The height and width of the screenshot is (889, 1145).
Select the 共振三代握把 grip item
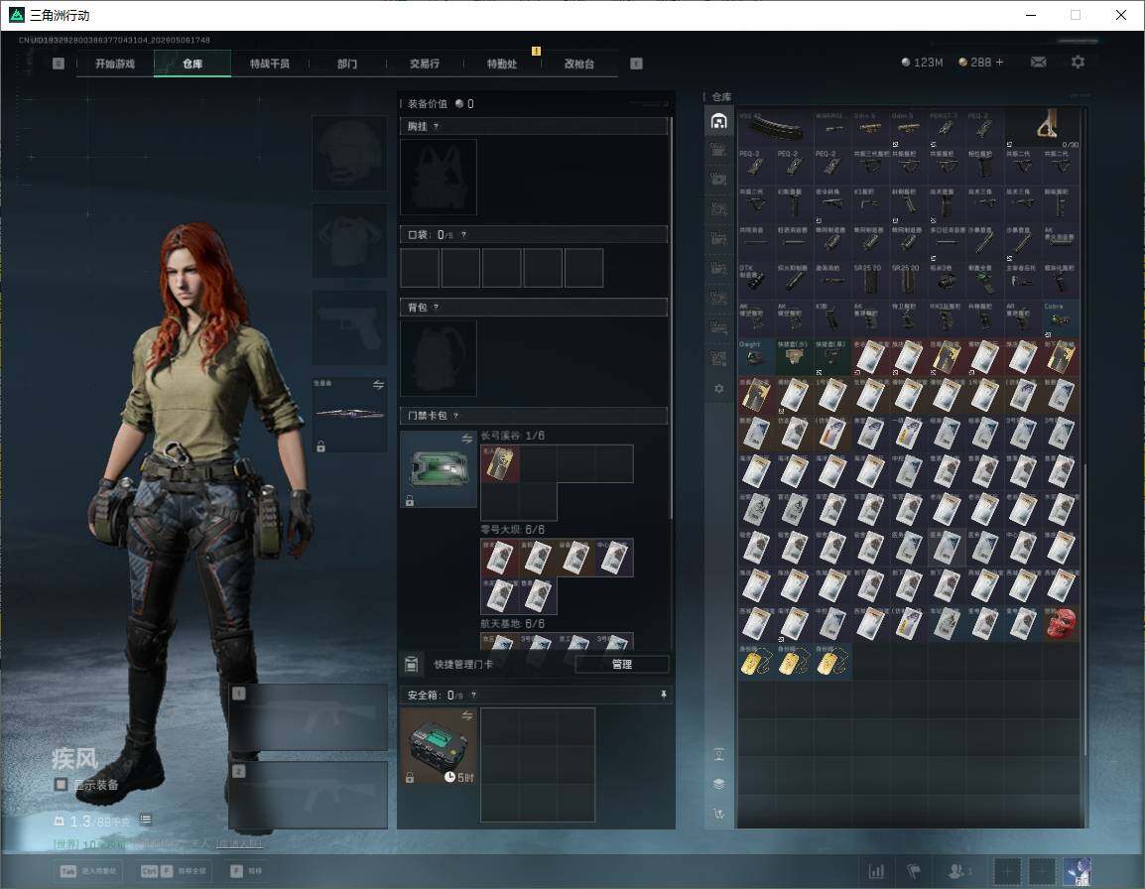coord(870,168)
